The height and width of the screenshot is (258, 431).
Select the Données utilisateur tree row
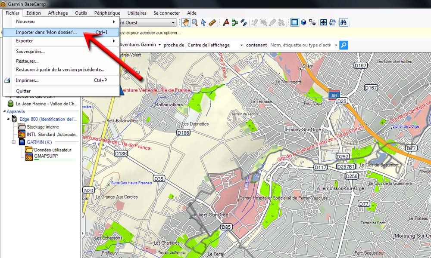coord(53,150)
